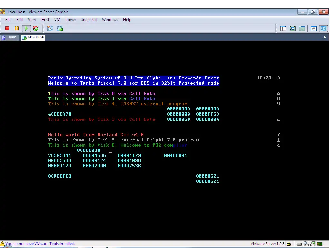The width and height of the screenshot is (330, 248).
Task: Open the File menu
Action: (8, 20)
